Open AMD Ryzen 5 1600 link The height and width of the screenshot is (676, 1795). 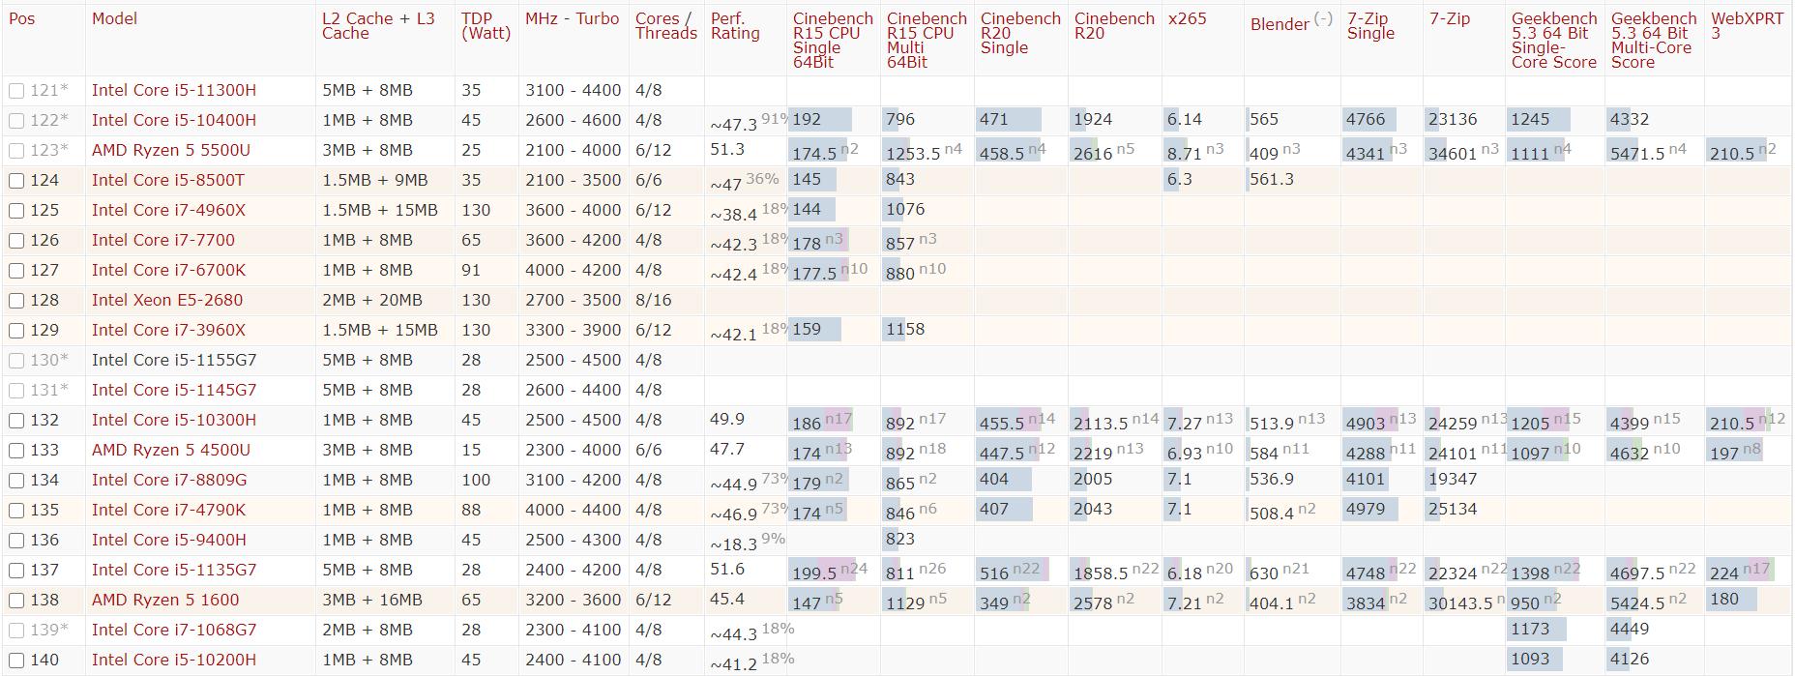click(165, 601)
